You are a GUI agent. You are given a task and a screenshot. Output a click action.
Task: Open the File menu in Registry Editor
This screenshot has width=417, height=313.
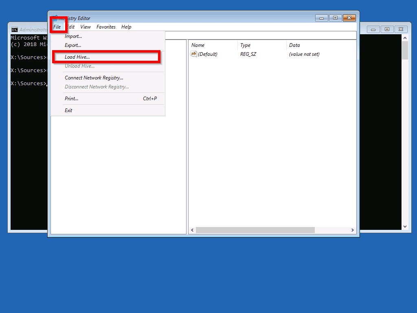coord(57,27)
